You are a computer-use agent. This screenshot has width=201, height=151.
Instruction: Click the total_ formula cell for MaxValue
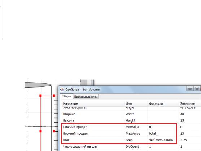tap(163, 134)
